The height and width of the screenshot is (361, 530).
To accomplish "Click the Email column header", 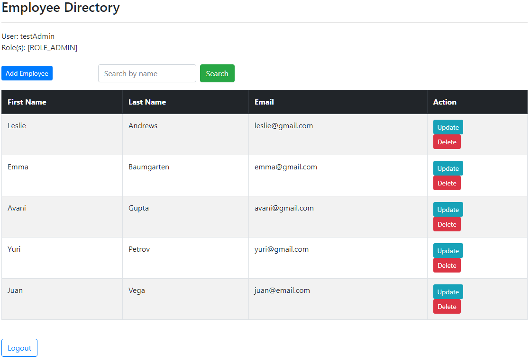I will pos(264,102).
